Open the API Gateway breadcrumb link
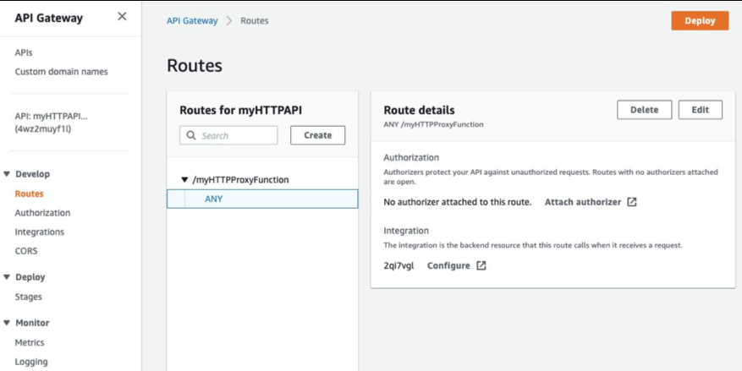 [x=192, y=21]
